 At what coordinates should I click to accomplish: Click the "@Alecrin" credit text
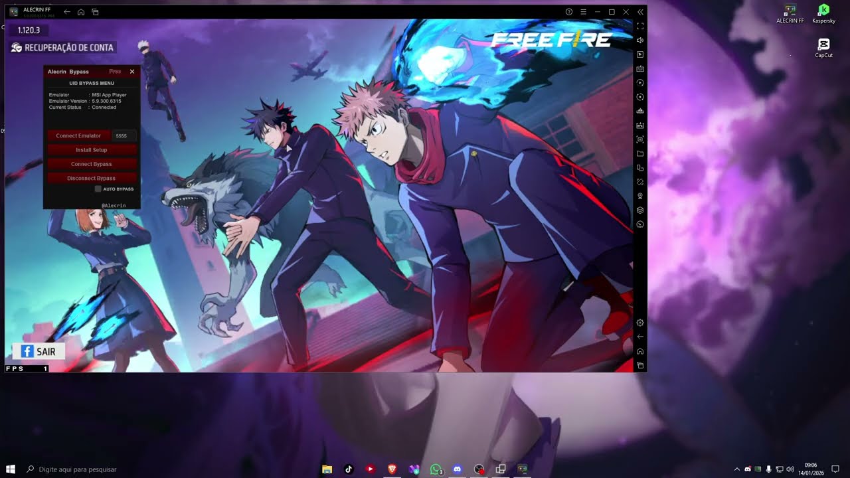(x=114, y=206)
